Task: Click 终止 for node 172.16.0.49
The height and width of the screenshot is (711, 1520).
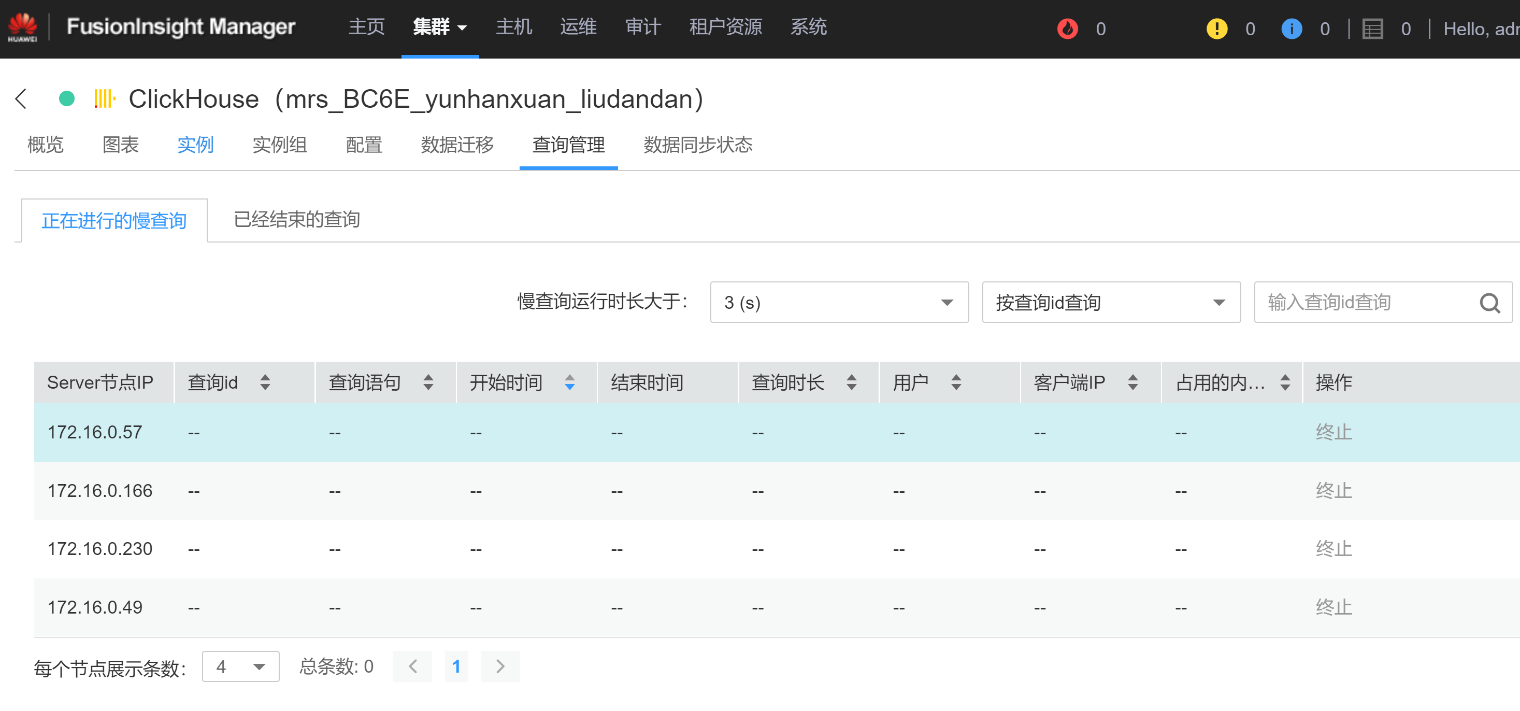Action: [x=1333, y=607]
